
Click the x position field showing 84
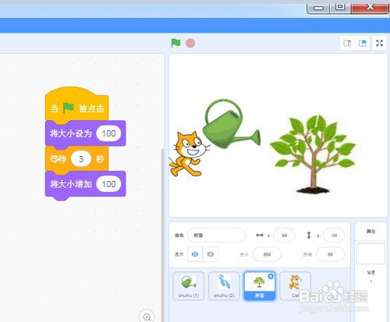coord(285,235)
